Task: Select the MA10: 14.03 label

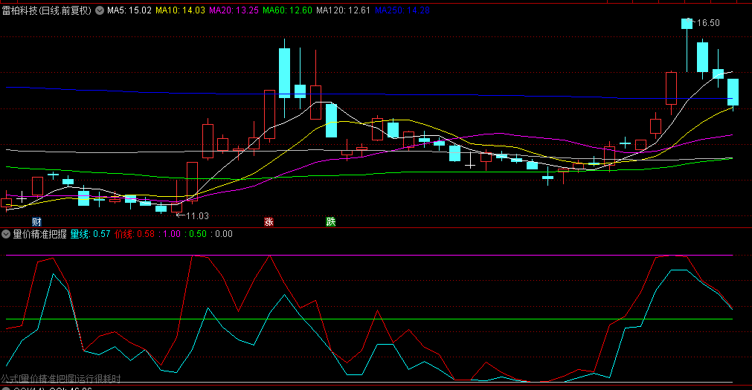Action: point(180,10)
